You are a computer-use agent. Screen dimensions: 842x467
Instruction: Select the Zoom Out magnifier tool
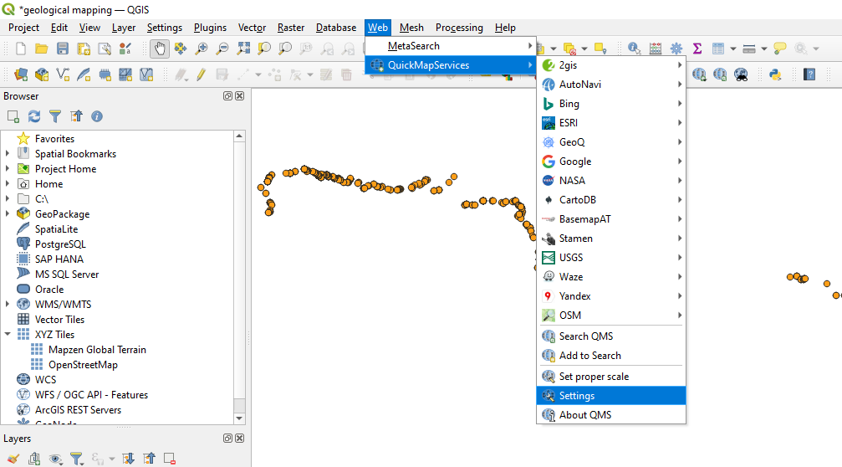(x=222, y=49)
